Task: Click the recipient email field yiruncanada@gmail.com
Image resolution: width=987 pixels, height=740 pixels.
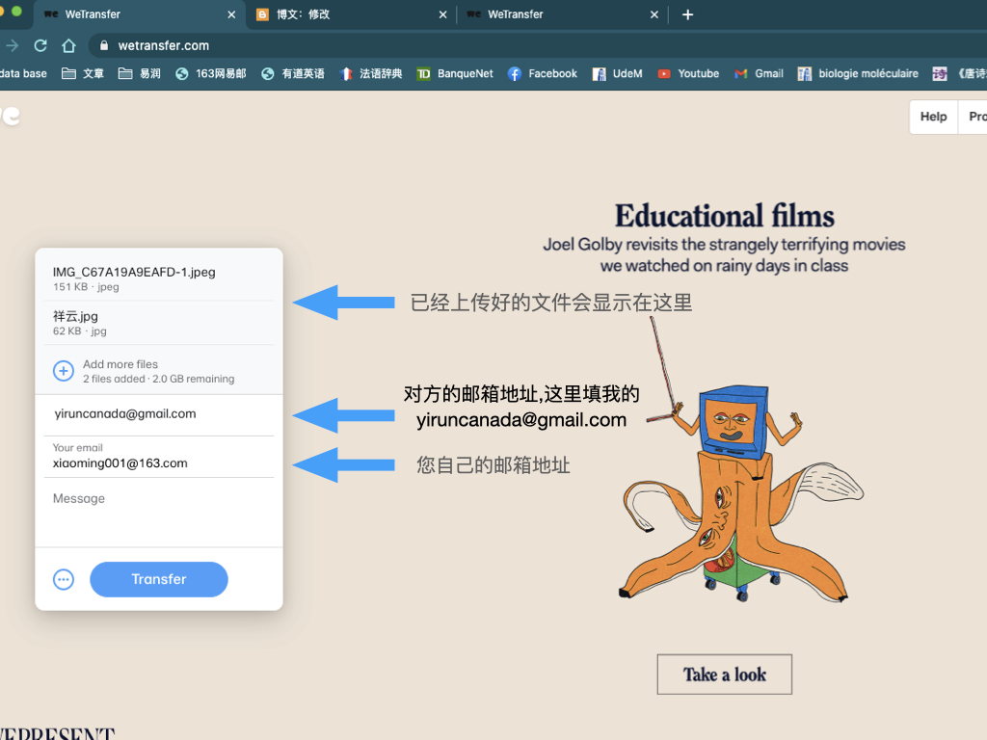Action: (x=159, y=414)
